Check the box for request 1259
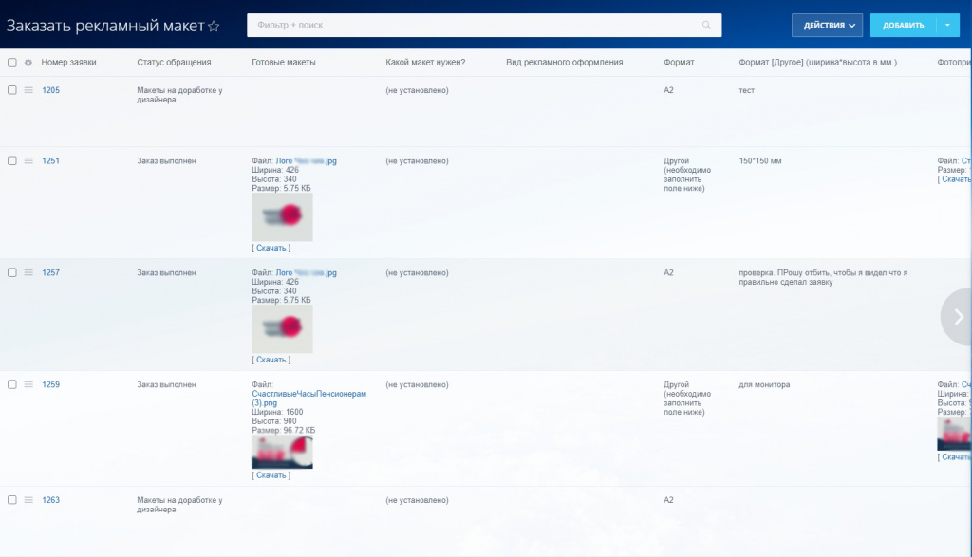 [11, 384]
